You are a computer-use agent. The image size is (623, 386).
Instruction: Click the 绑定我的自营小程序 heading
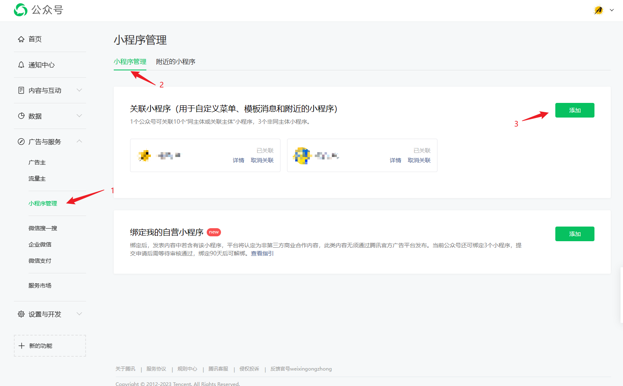point(167,232)
